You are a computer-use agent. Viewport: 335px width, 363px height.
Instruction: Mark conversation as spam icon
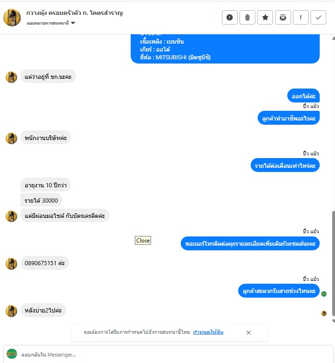click(x=229, y=17)
